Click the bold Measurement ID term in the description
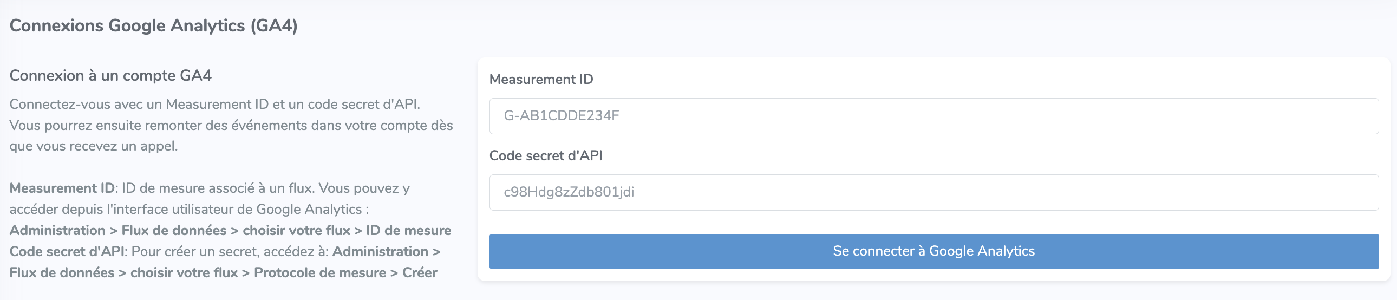Image resolution: width=1397 pixels, height=300 pixels. [x=62, y=188]
